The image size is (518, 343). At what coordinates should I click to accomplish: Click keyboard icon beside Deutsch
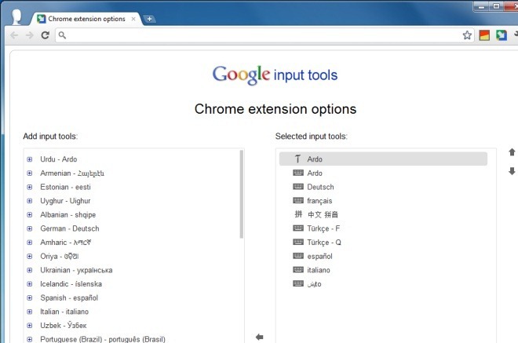click(298, 187)
